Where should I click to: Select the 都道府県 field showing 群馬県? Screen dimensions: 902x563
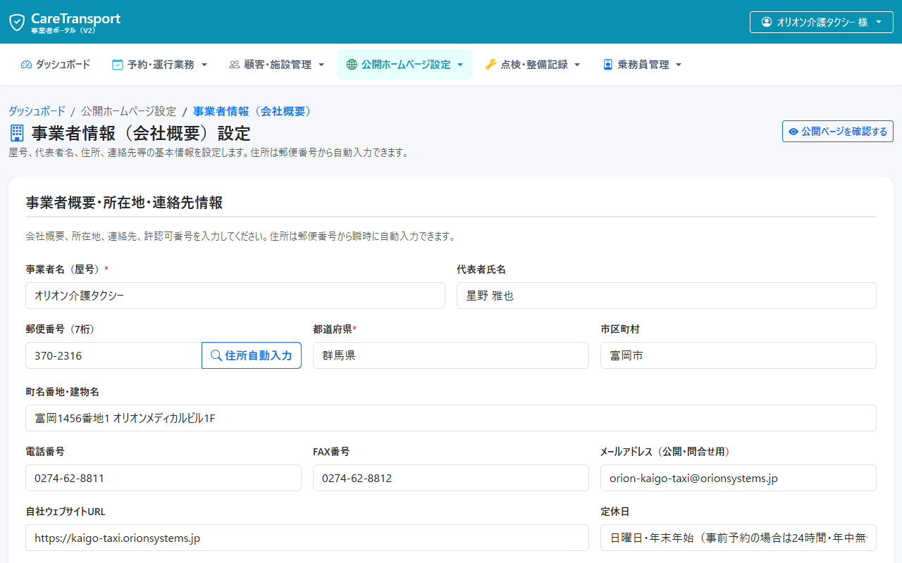451,355
